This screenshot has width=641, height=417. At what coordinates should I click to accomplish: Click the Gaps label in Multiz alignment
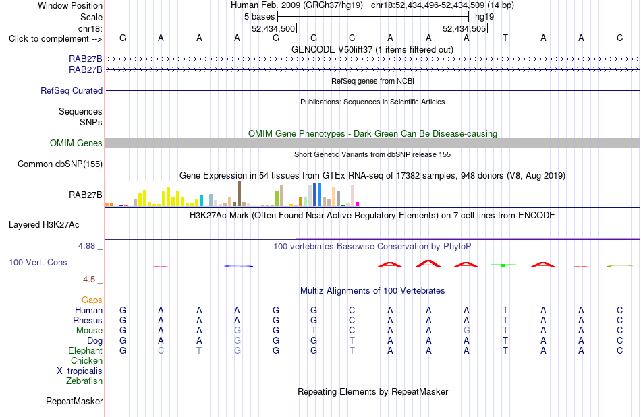coord(92,300)
